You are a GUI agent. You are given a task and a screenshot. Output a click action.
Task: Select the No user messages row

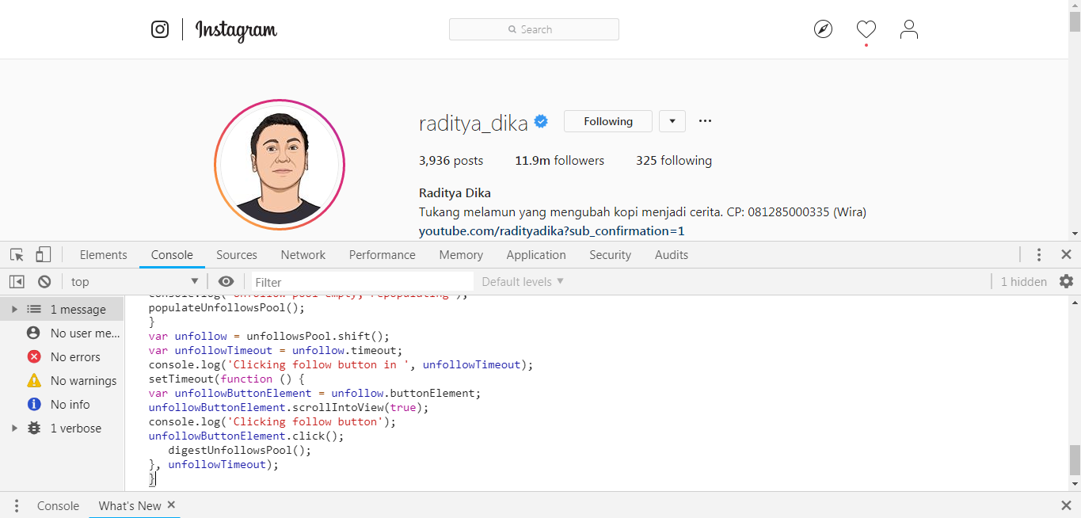pyautogui.click(x=63, y=333)
